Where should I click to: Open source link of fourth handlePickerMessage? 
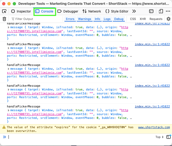pos(152,86)
